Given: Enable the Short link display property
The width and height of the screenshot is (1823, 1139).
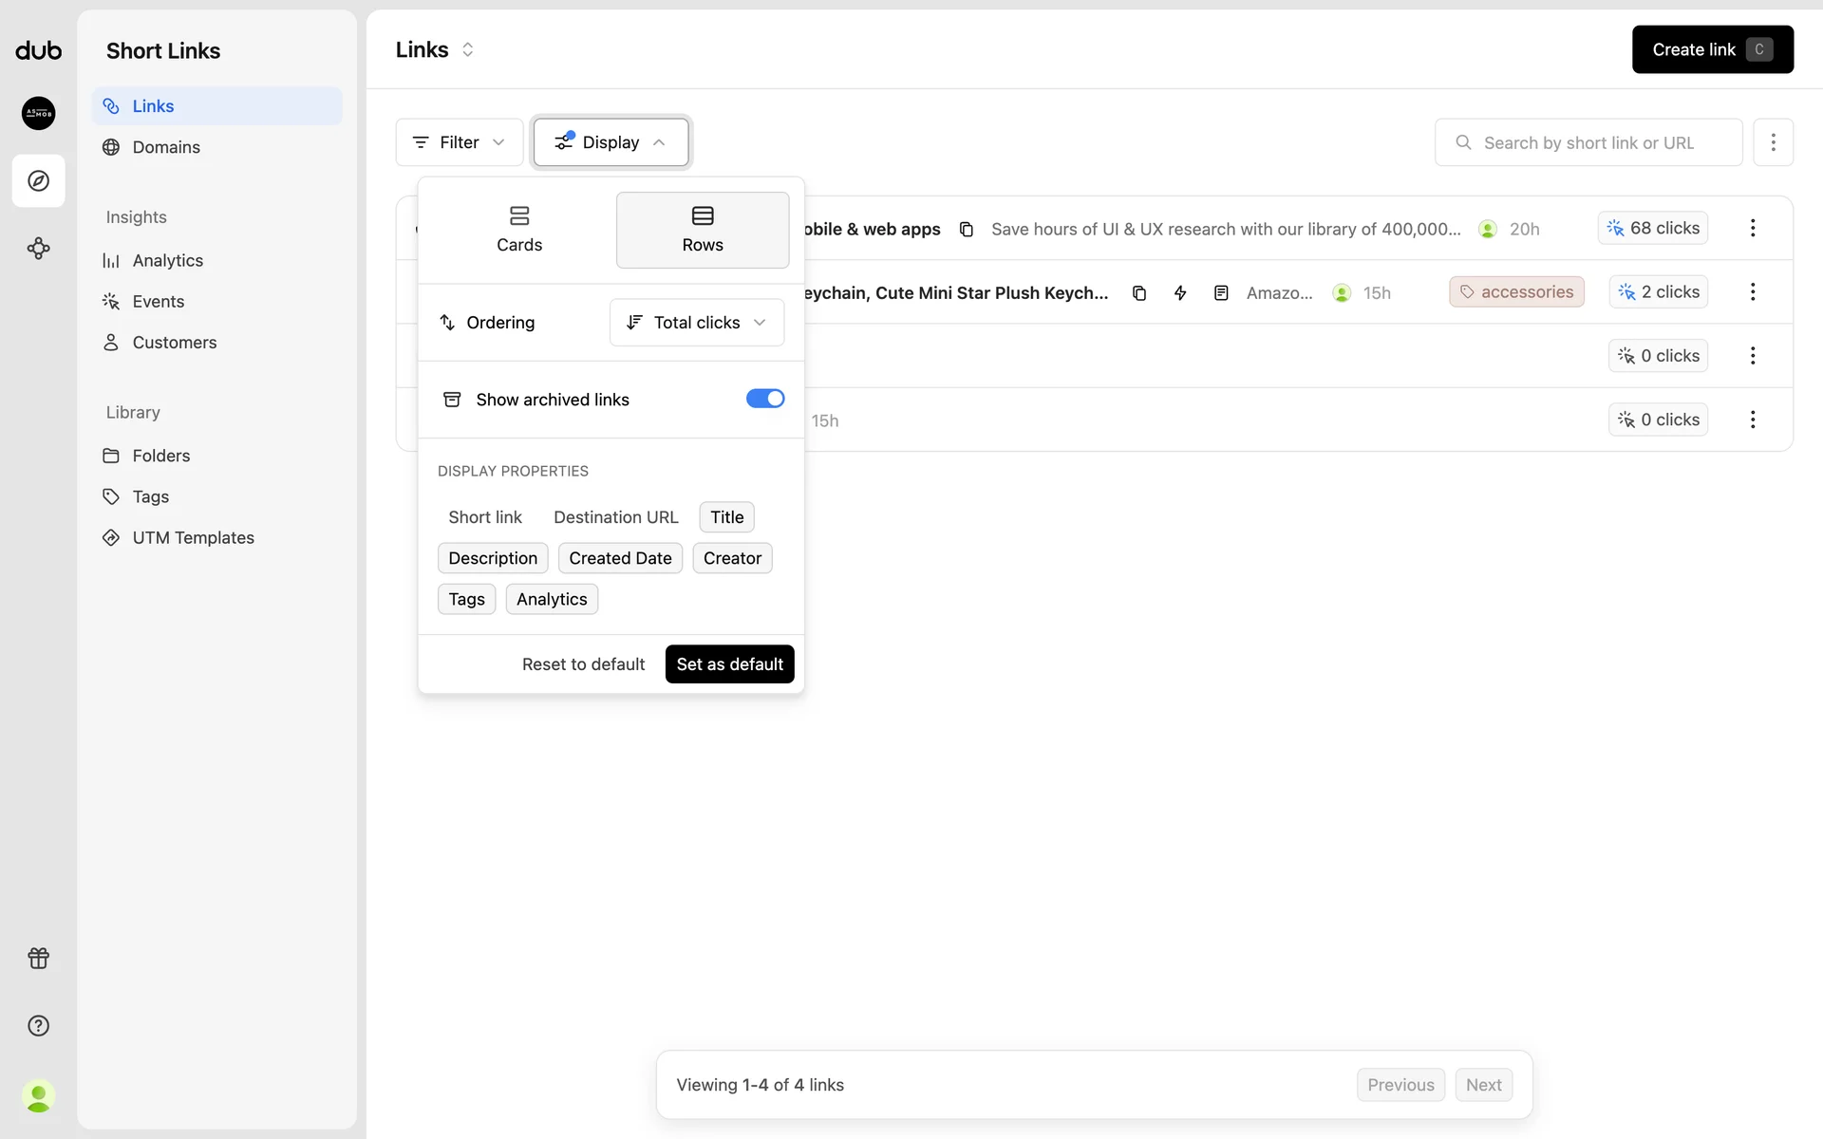Looking at the screenshot, I should pos(484,517).
